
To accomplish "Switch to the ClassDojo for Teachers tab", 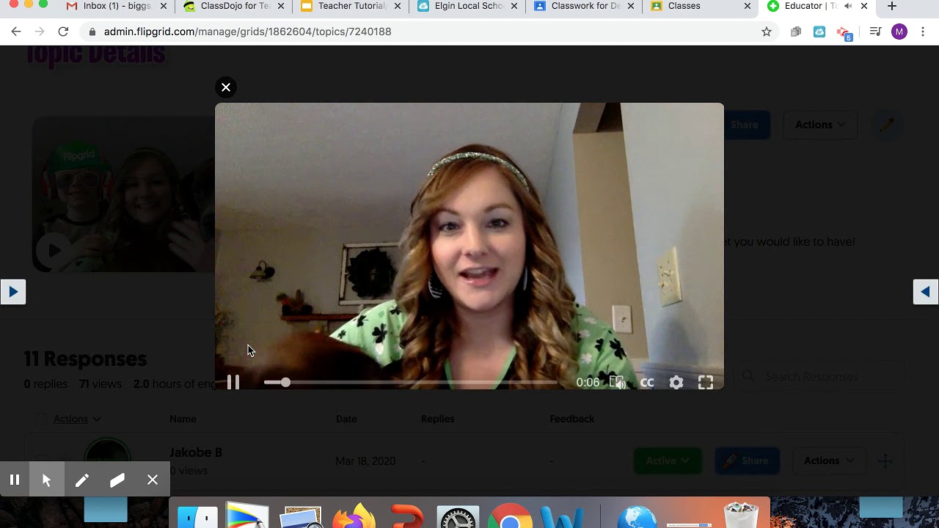I will click(233, 6).
